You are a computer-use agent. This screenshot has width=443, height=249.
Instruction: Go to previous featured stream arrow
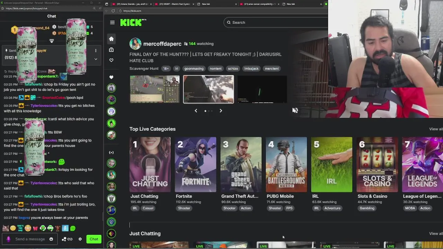(196, 111)
